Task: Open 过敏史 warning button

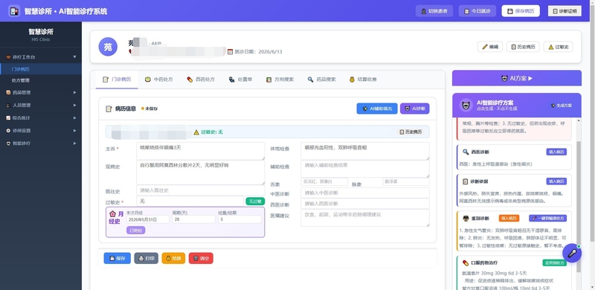Action: pos(559,47)
